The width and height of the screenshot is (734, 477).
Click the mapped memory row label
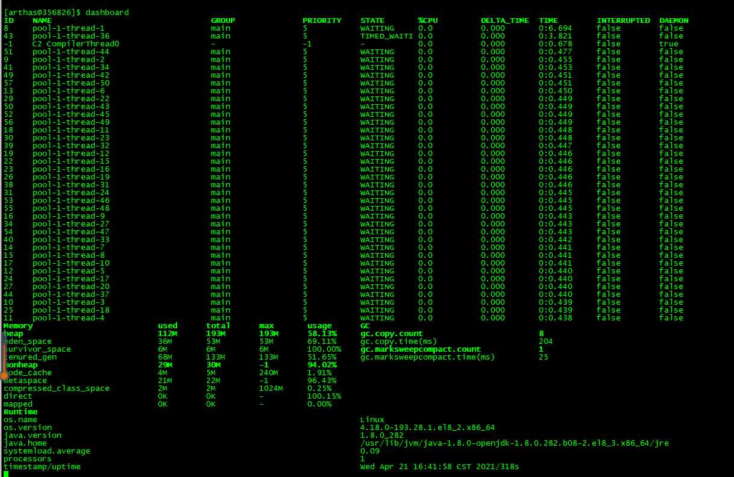18,404
